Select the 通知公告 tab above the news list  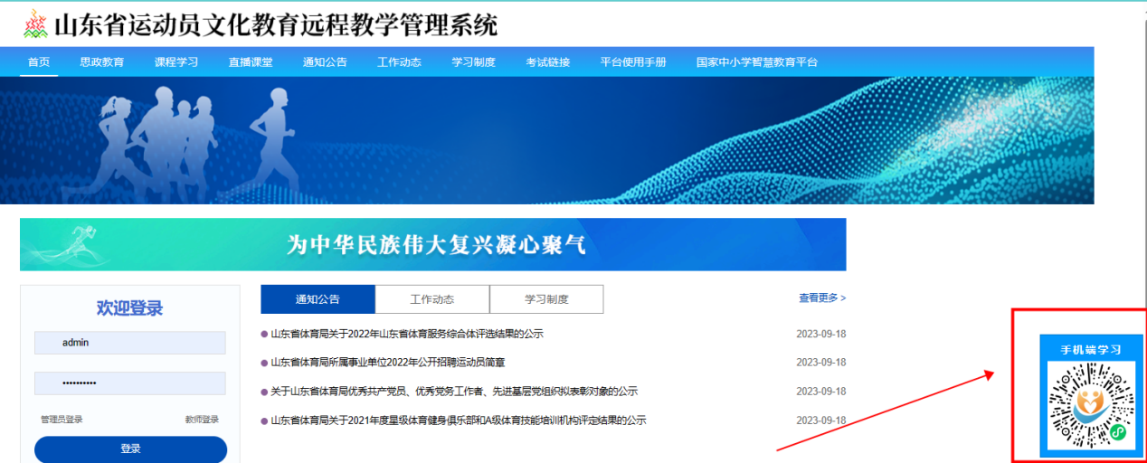(318, 299)
